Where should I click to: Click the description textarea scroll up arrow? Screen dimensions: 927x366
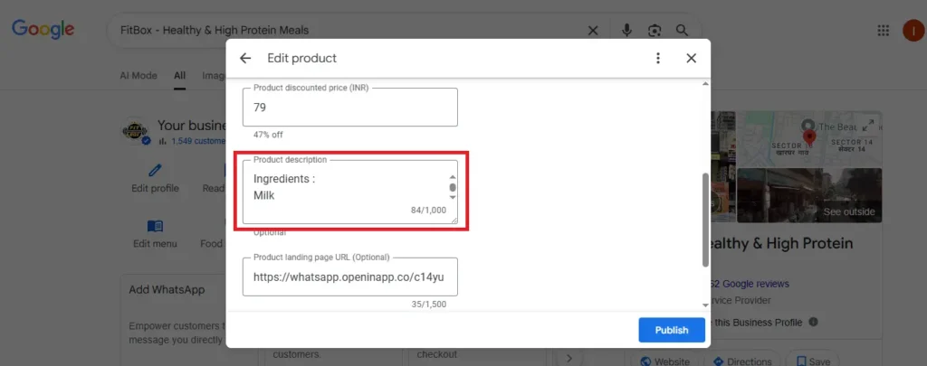pyautogui.click(x=453, y=177)
